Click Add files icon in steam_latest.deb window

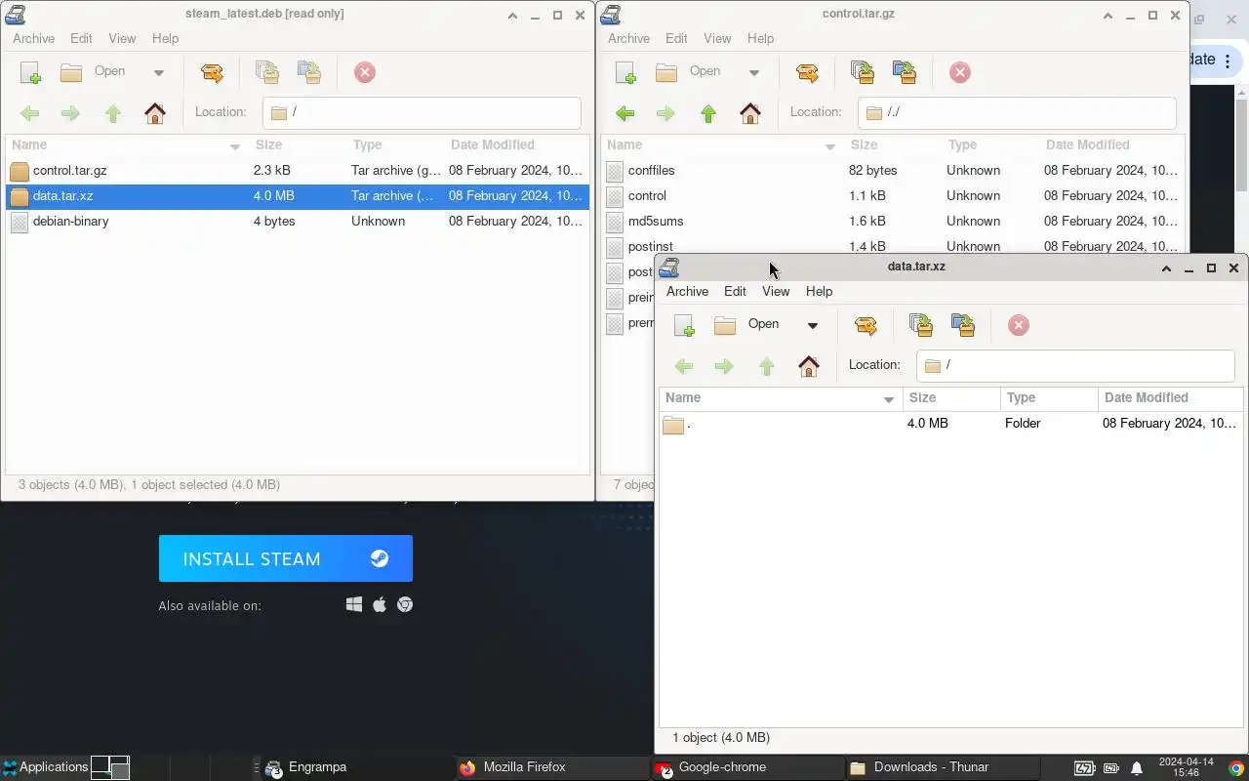click(266, 72)
